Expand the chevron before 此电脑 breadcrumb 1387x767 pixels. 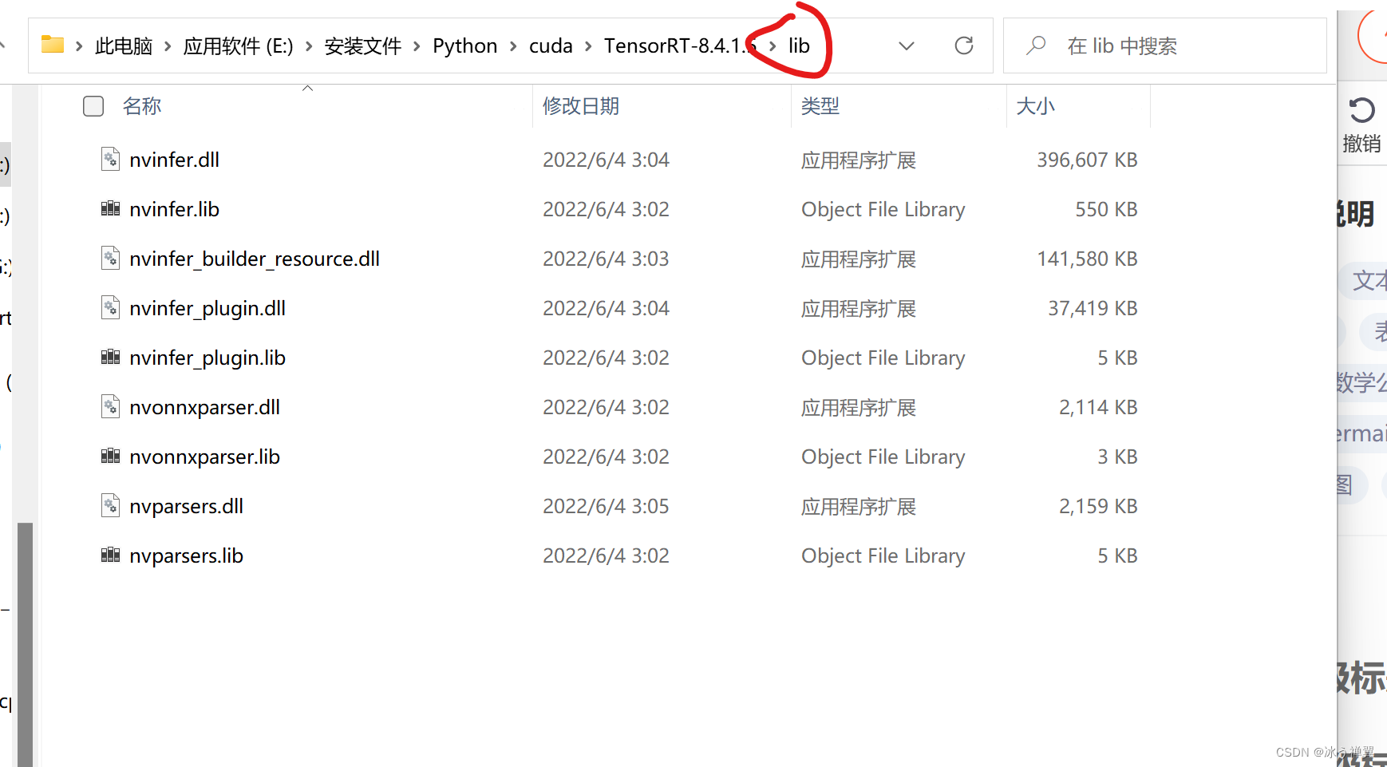tap(79, 46)
